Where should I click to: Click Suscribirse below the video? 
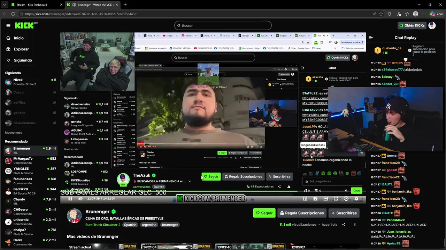pyautogui.click(x=344, y=213)
